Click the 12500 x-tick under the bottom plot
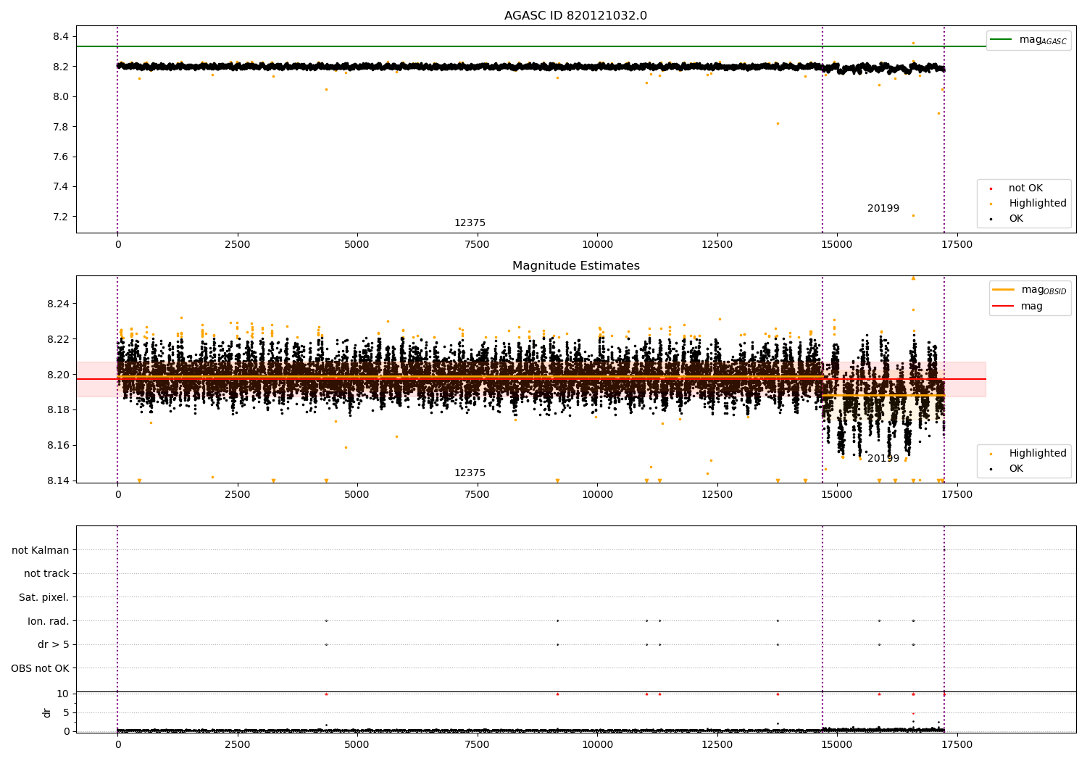 [717, 744]
